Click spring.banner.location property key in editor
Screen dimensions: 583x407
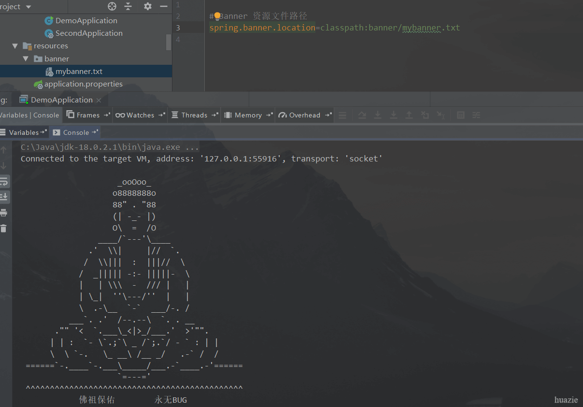[x=262, y=28]
